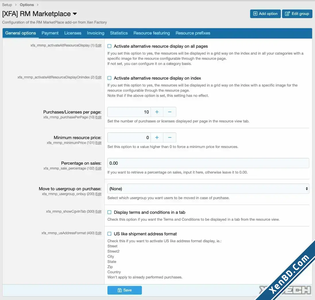Click the floppy disk icon on Save
This screenshot has height=300, width=315.
pyautogui.click(x=119, y=290)
